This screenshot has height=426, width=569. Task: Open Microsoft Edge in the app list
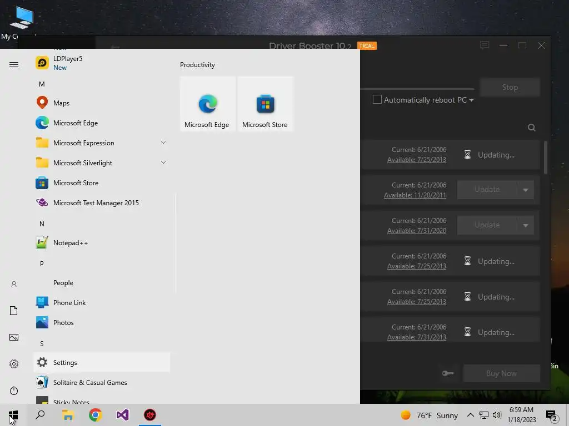click(102, 123)
